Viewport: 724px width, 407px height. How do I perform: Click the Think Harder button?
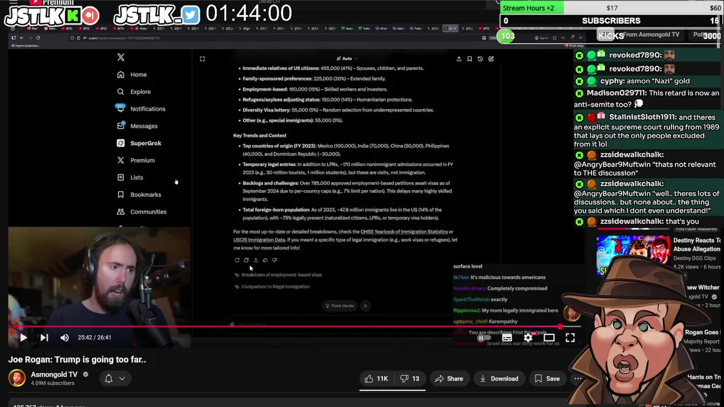pyautogui.click(x=340, y=306)
